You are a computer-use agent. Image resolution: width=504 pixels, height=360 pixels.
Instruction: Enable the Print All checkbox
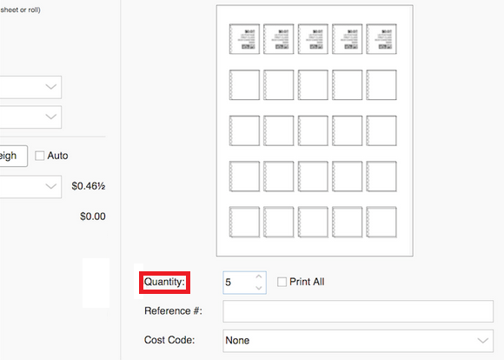pos(282,282)
